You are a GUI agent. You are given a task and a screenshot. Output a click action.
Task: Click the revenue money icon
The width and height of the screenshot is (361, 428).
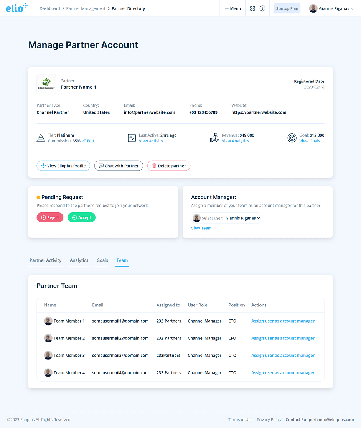215,138
